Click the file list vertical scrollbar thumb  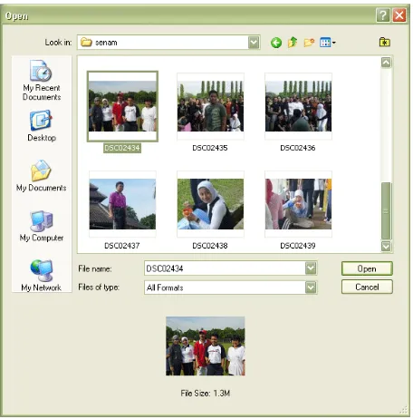(x=386, y=210)
